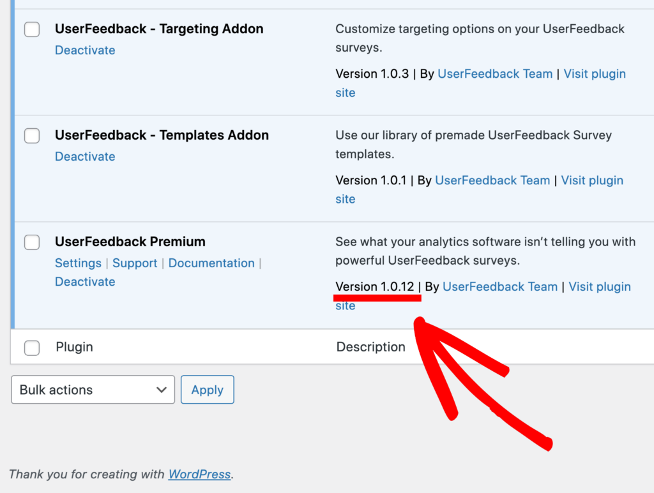The height and width of the screenshot is (493, 654).
Task: Deactivate the UserFeedback - Templates Addon
Action: pyautogui.click(x=85, y=156)
